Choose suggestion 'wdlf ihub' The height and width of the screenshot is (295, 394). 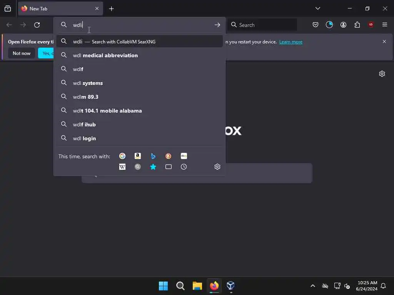(x=139, y=124)
